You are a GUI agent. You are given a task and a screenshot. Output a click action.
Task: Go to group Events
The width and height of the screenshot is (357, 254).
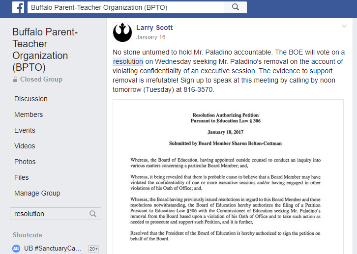pyautogui.click(x=25, y=130)
